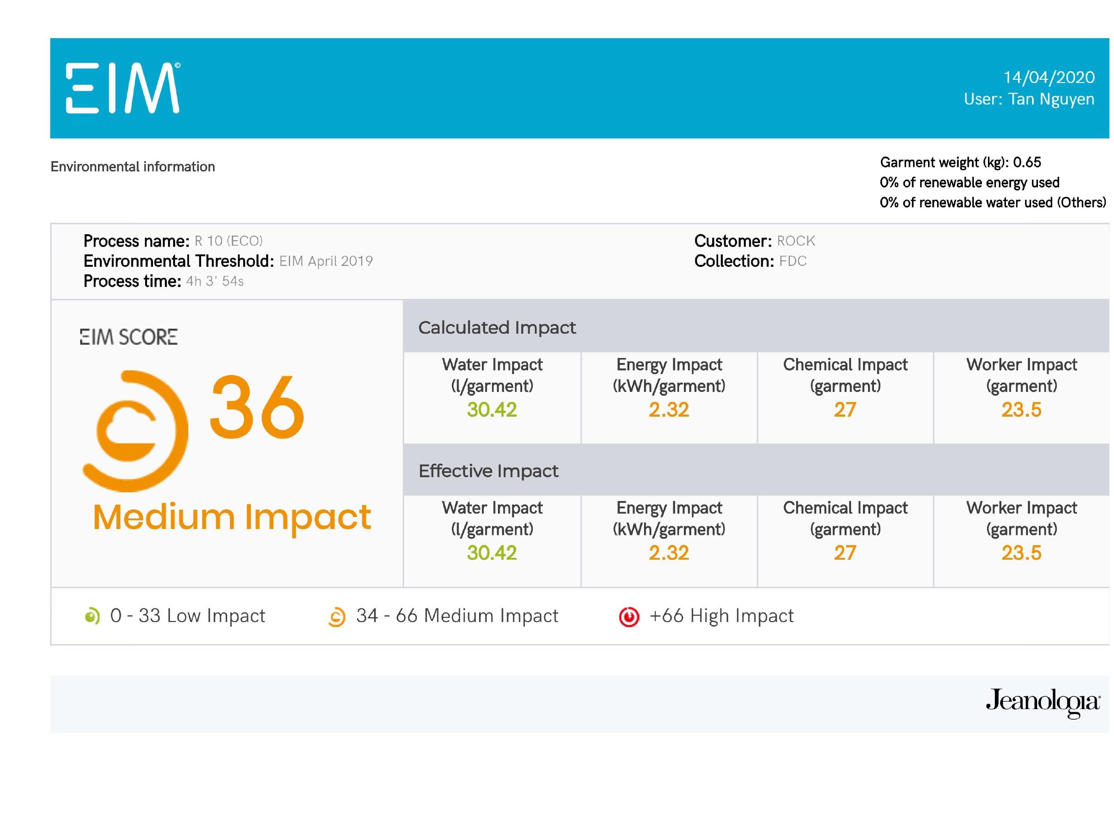
Task: Click the process time value 4h 3' 54s
Action: click(215, 281)
